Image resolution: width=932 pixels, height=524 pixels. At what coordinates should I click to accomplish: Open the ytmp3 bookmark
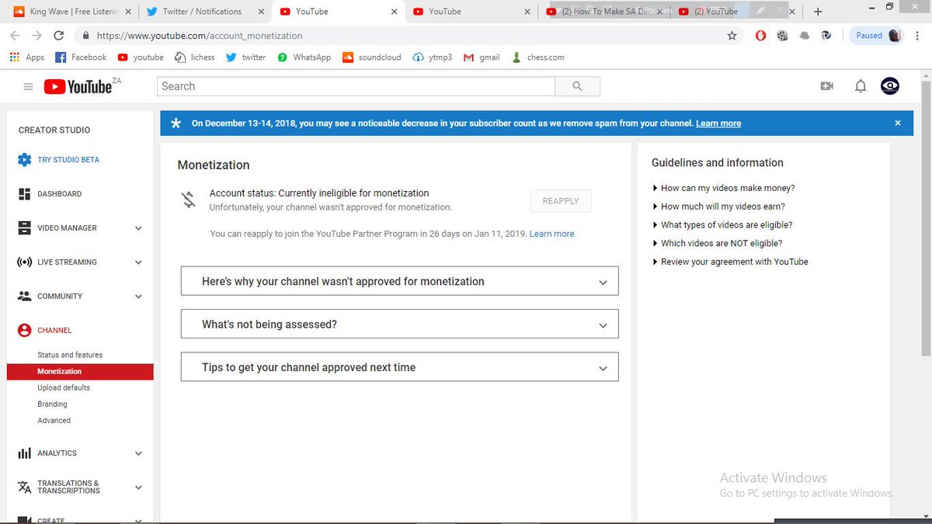pos(433,57)
